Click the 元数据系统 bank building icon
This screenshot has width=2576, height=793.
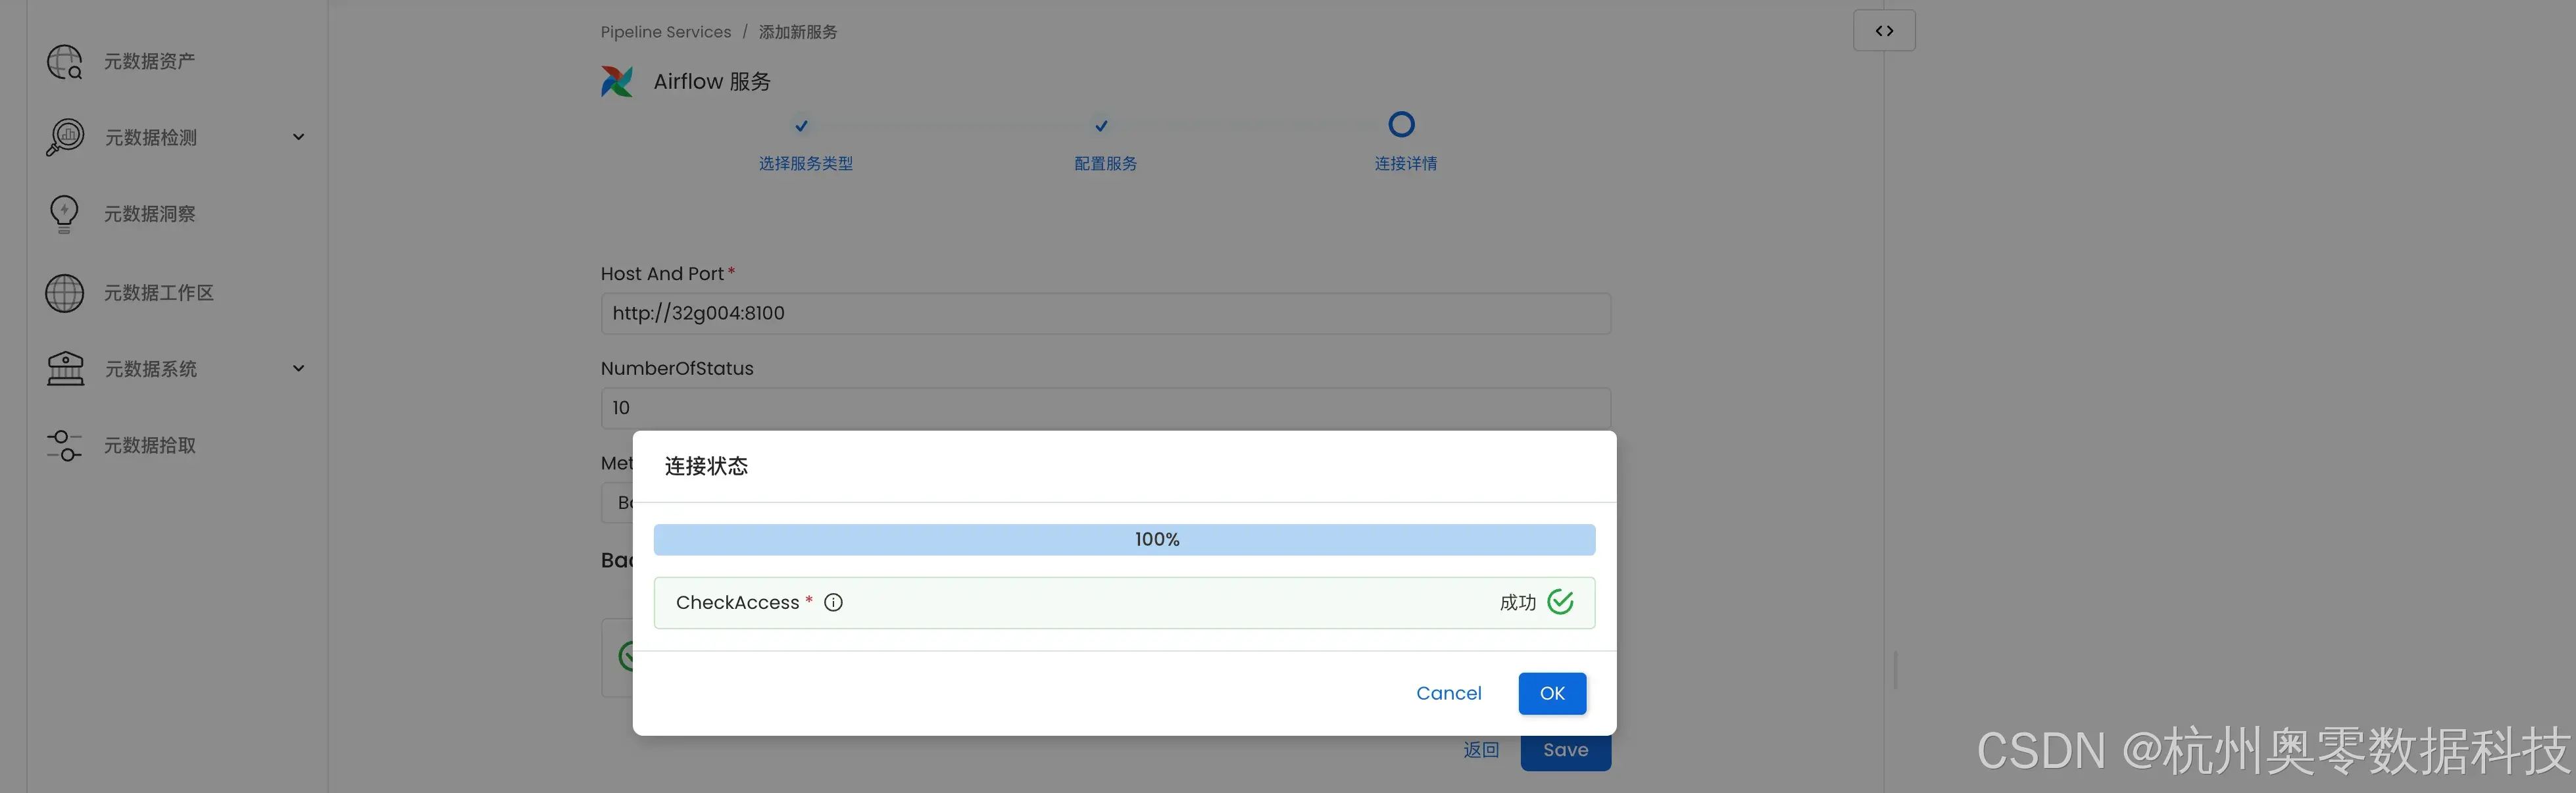point(65,369)
